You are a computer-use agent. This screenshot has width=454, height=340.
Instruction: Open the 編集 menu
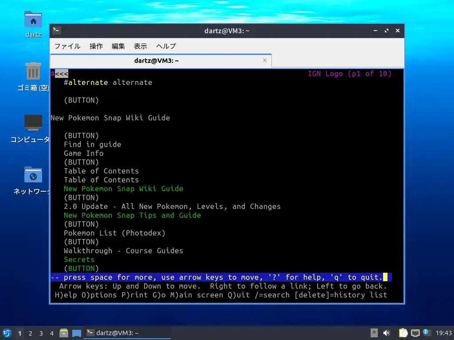118,46
